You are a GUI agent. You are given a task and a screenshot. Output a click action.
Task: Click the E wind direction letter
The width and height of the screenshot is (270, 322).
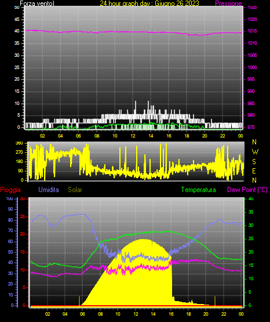coord(254,171)
